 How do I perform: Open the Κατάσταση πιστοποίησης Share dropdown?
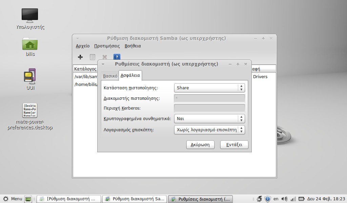click(209, 88)
